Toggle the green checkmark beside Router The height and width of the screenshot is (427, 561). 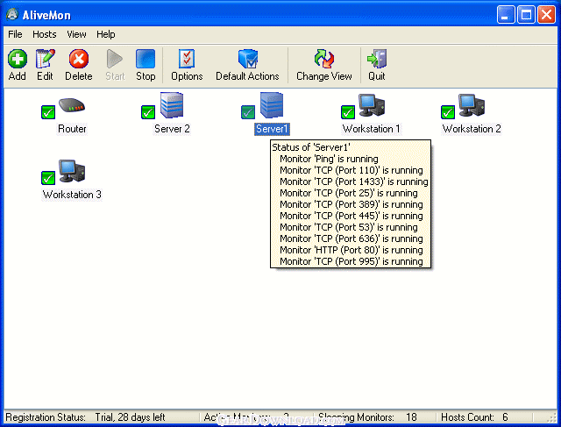point(48,112)
